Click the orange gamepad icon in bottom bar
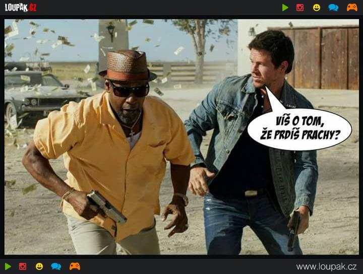The width and height of the screenshot is (363, 274). 75,266
